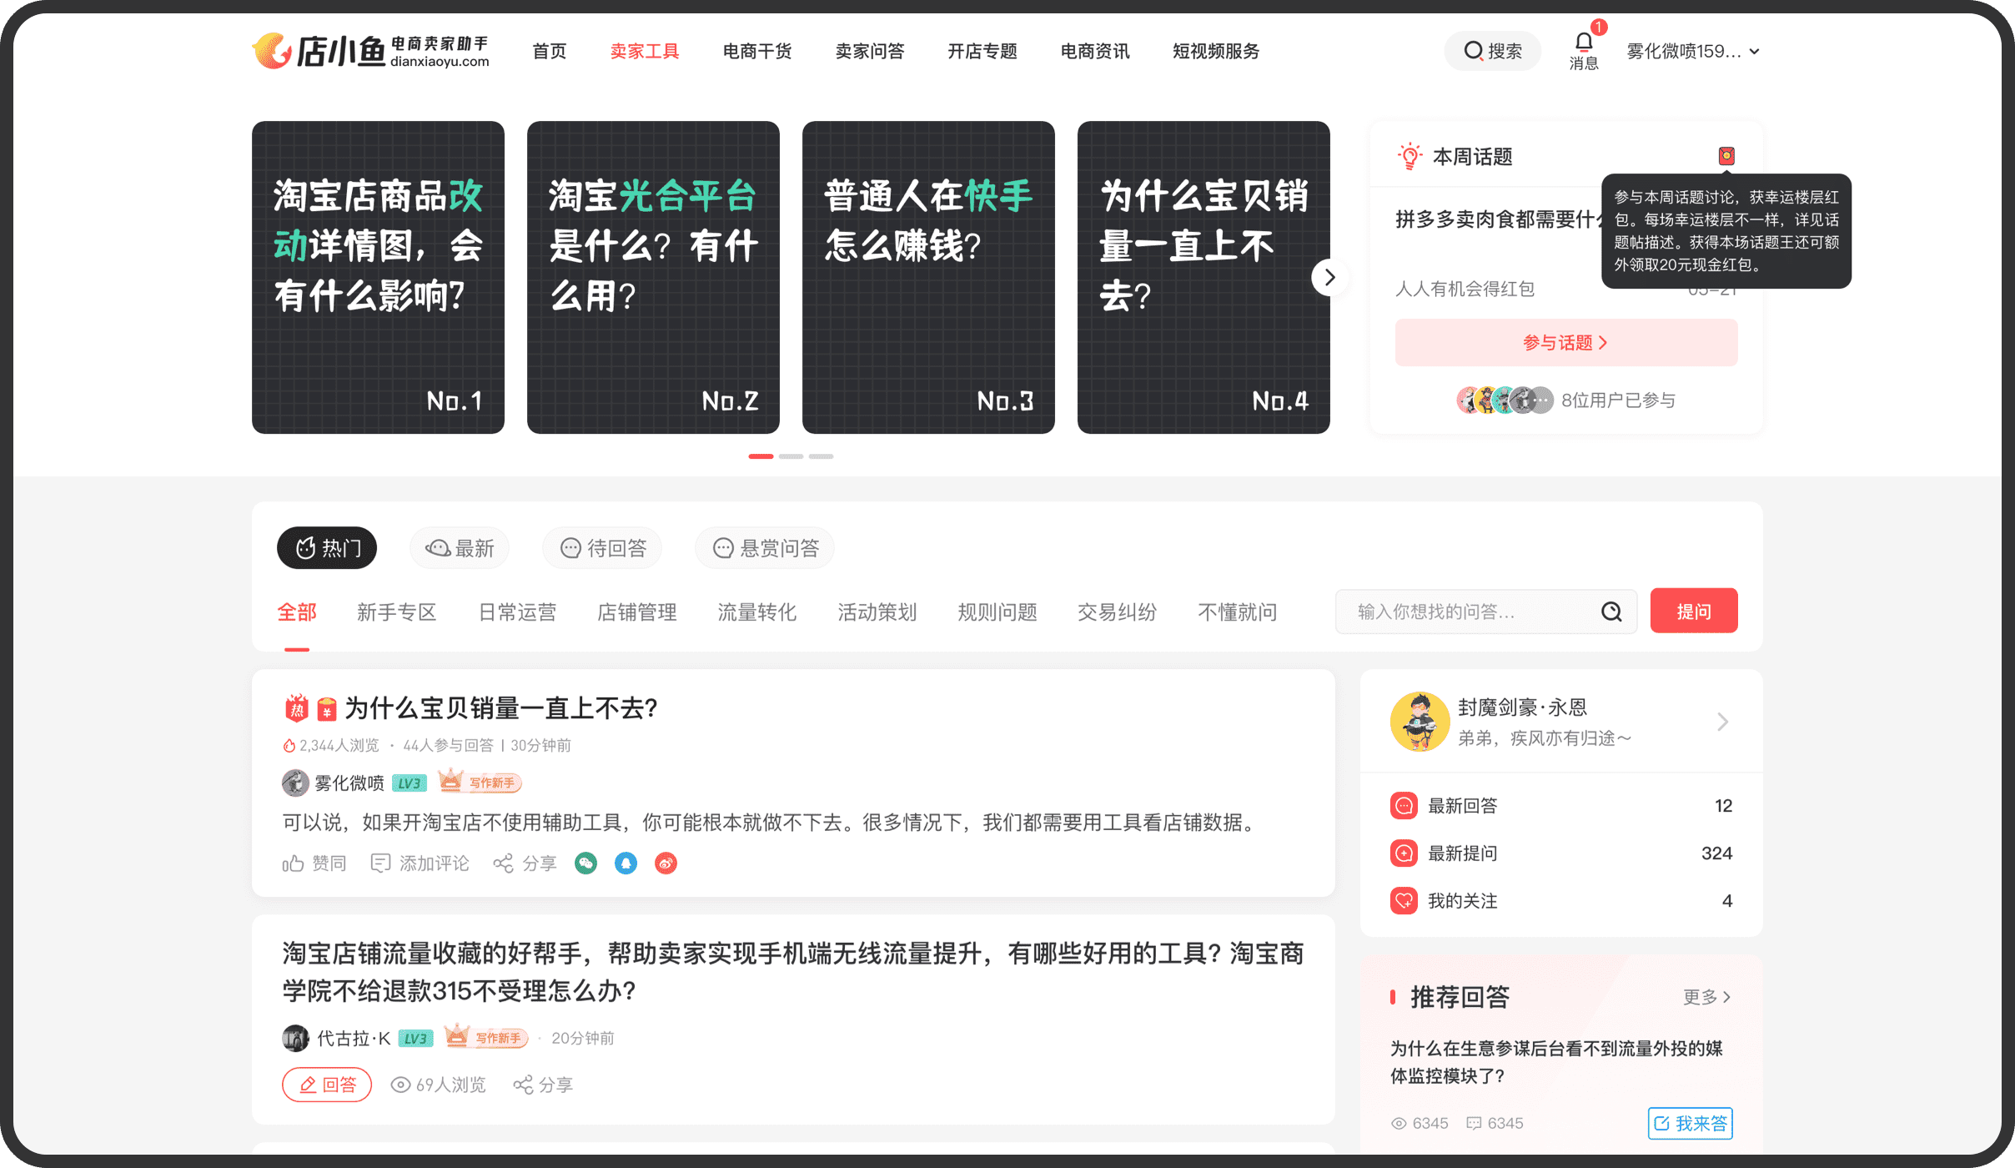Click 分享 in the 代古拉·K post
This screenshot has width=2015, height=1168.
tap(543, 1085)
